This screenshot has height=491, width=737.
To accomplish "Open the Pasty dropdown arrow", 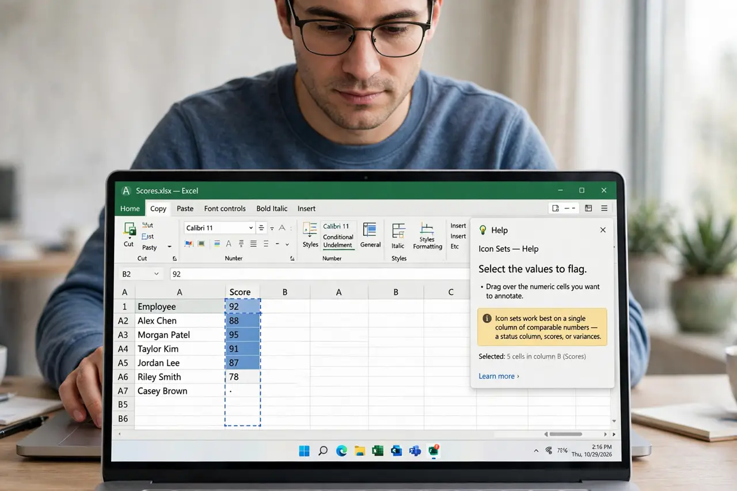I will (x=169, y=247).
